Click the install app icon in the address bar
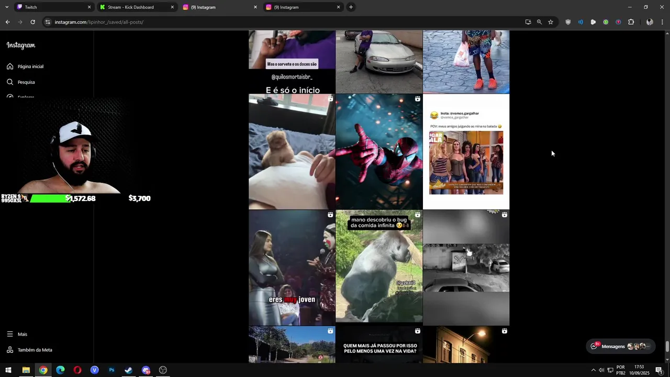This screenshot has width=670, height=377. 528,22
